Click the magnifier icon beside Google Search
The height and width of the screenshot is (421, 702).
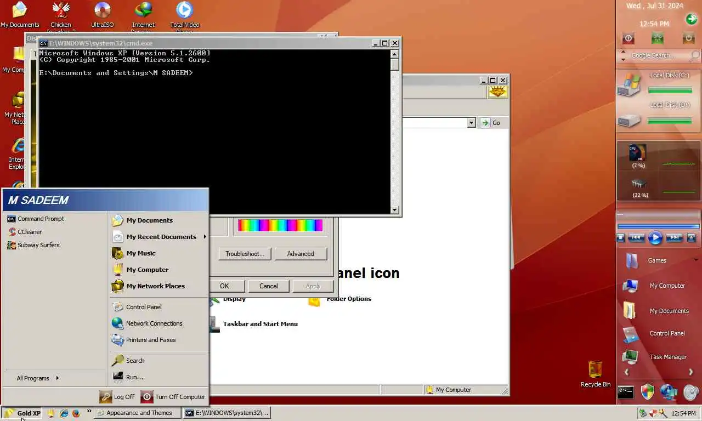695,55
